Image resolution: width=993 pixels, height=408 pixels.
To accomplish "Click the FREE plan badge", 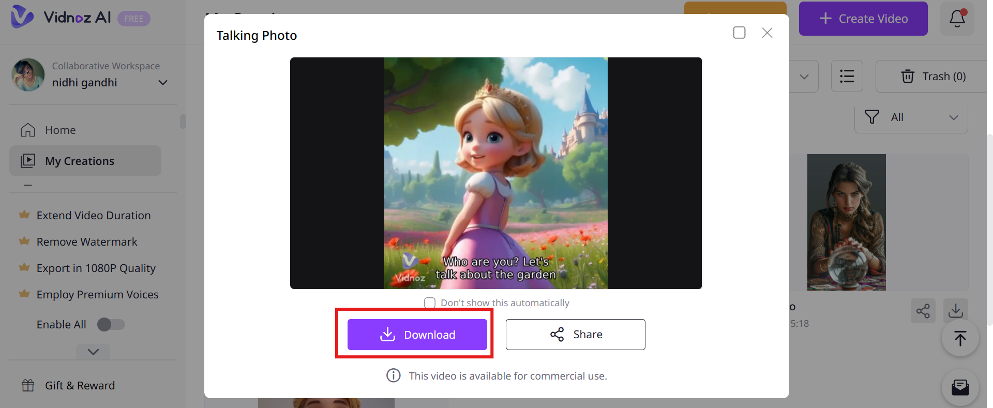I will 134,19.
